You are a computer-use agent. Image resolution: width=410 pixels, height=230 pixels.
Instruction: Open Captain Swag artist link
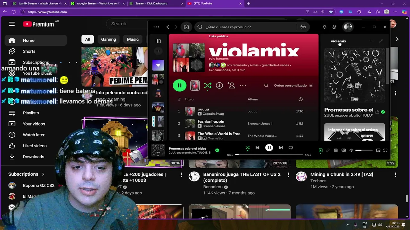[x=213, y=114]
